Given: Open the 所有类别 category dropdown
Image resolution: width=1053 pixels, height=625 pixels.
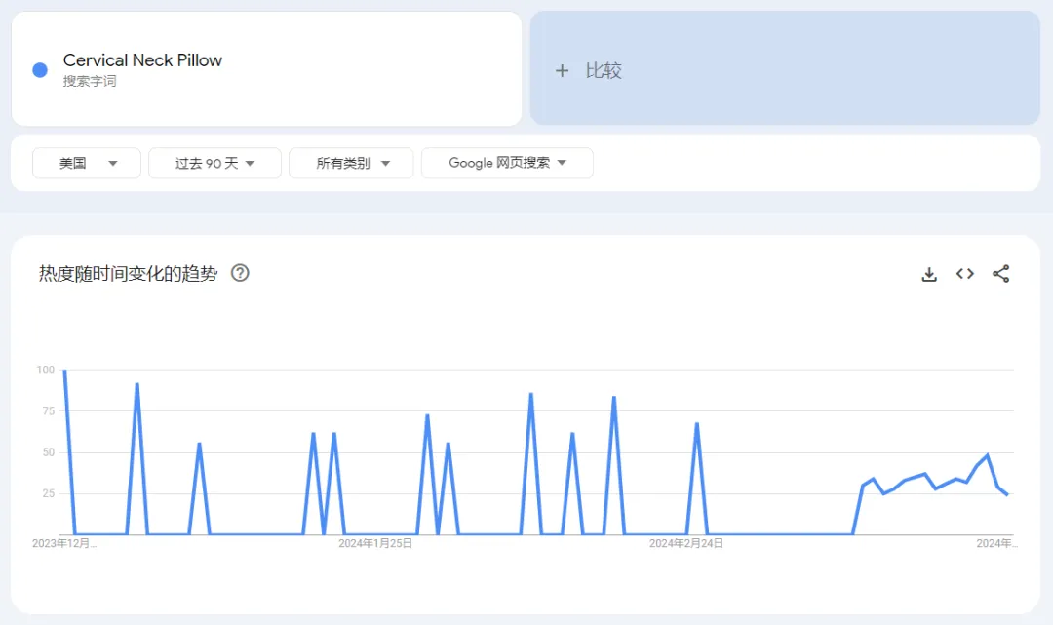Looking at the screenshot, I should pyautogui.click(x=351, y=163).
